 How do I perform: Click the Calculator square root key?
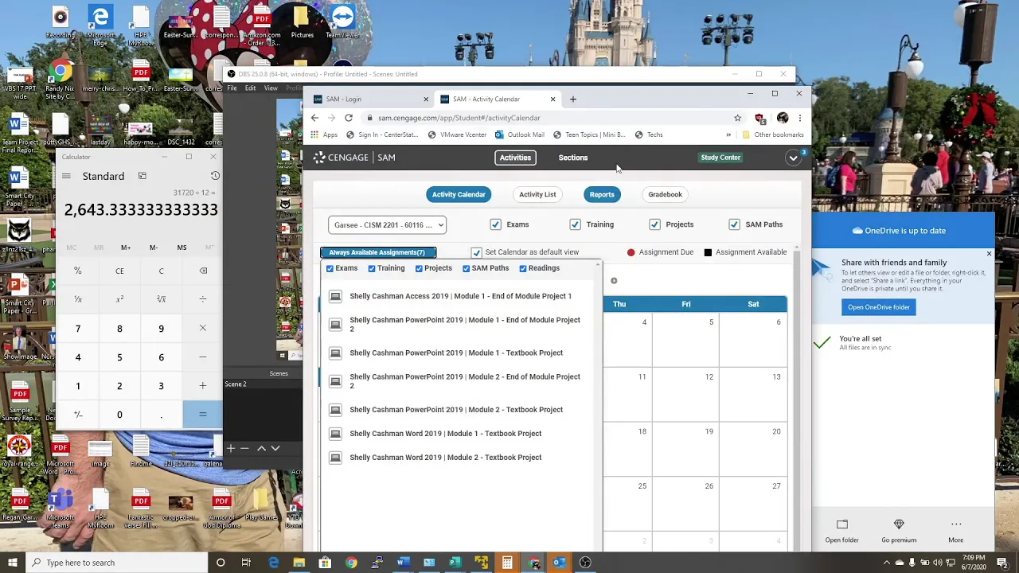(x=161, y=299)
